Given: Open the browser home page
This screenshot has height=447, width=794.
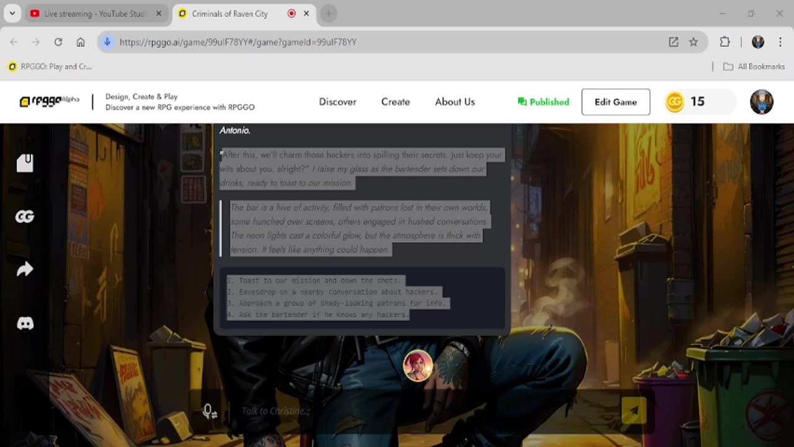Looking at the screenshot, I should [x=81, y=42].
